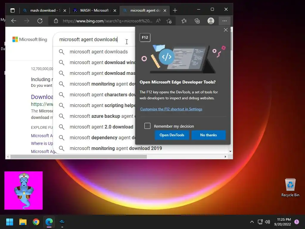Screen dimensions: 305x229
Task: Check 'Remember my decision' checkbox
Action: 147,126
